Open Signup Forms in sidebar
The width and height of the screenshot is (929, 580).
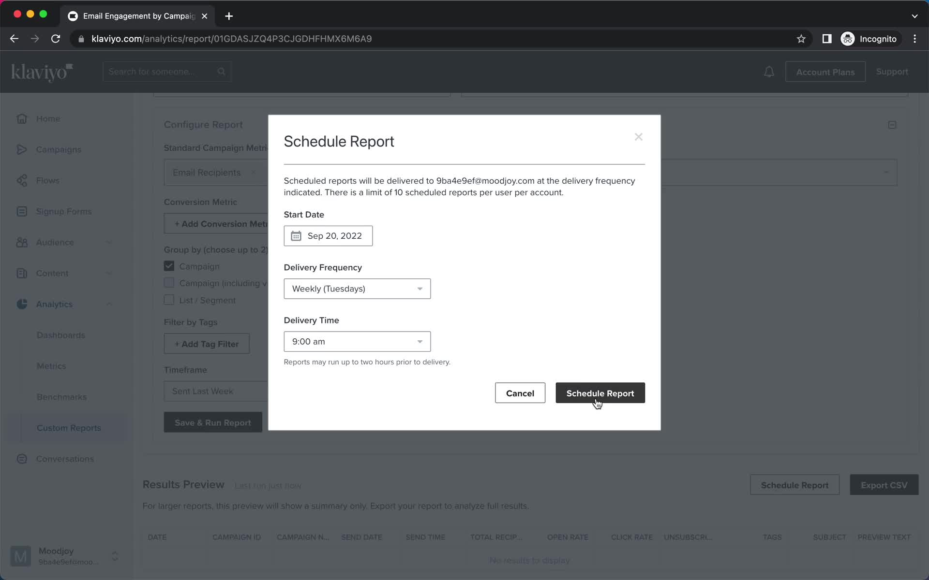63,211
